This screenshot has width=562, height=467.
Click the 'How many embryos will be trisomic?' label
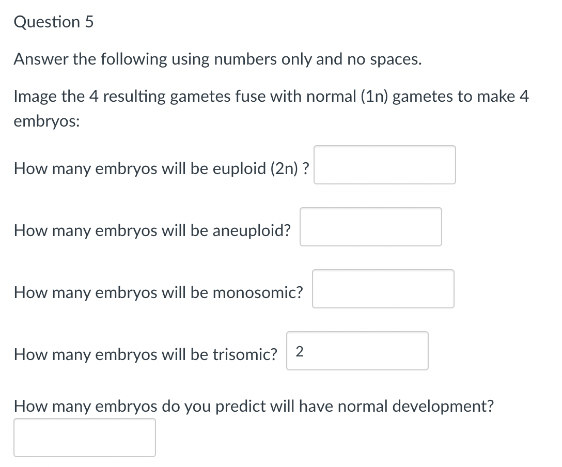pyautogui.click(x=146, y=354)
